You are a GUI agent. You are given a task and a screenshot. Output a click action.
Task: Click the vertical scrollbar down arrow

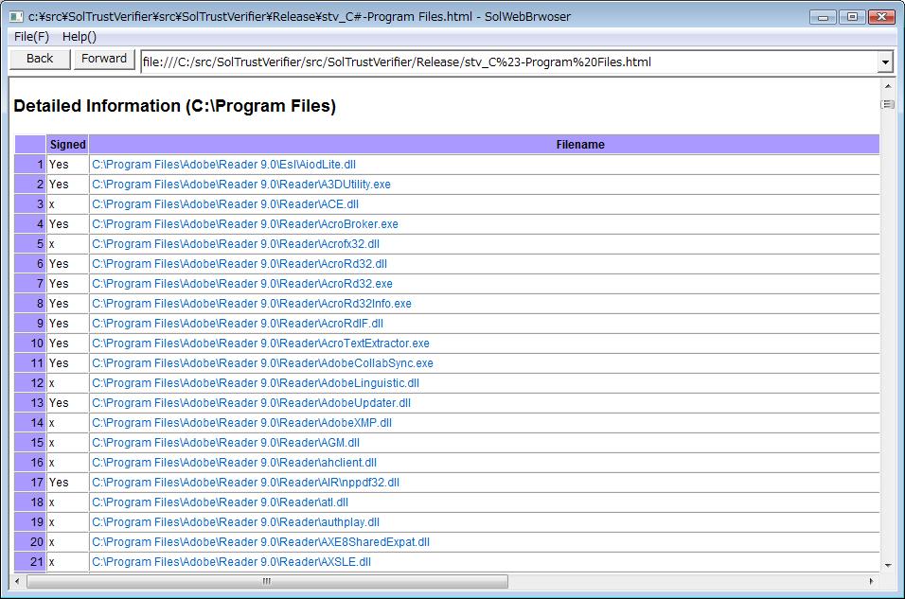888,566
